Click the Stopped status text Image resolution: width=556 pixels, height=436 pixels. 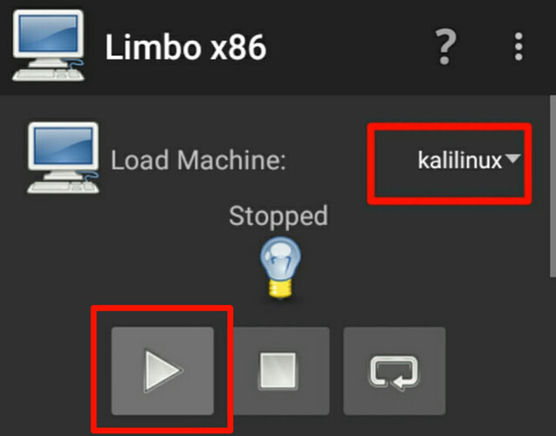point(278,215)
